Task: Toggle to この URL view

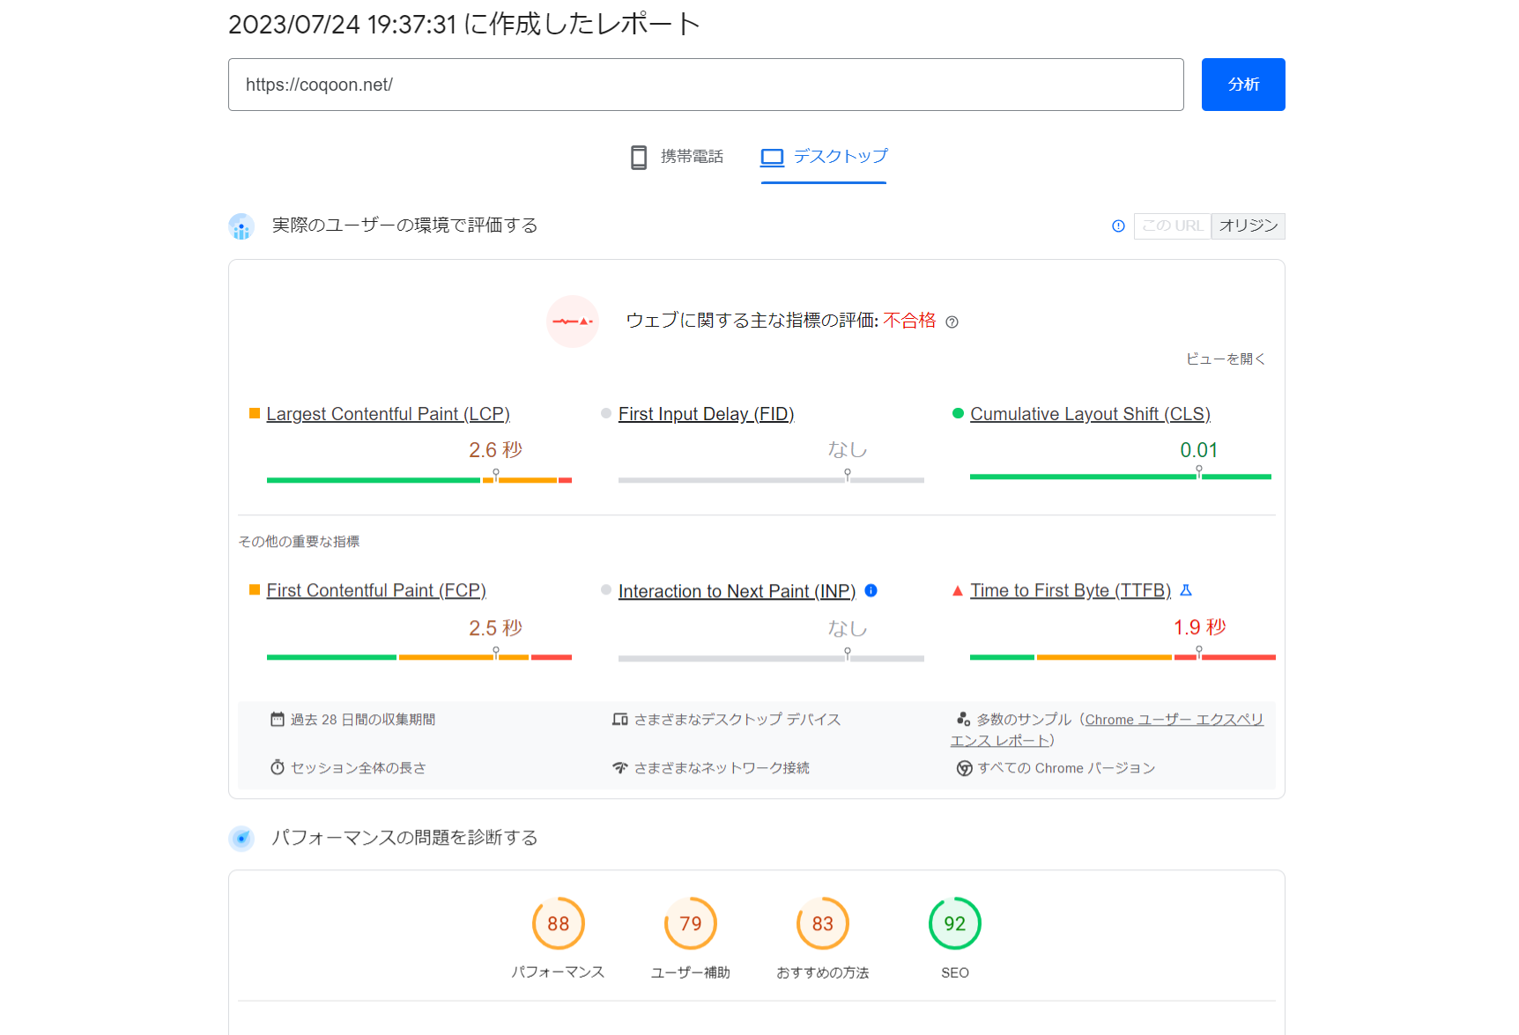Action: 1172,225
